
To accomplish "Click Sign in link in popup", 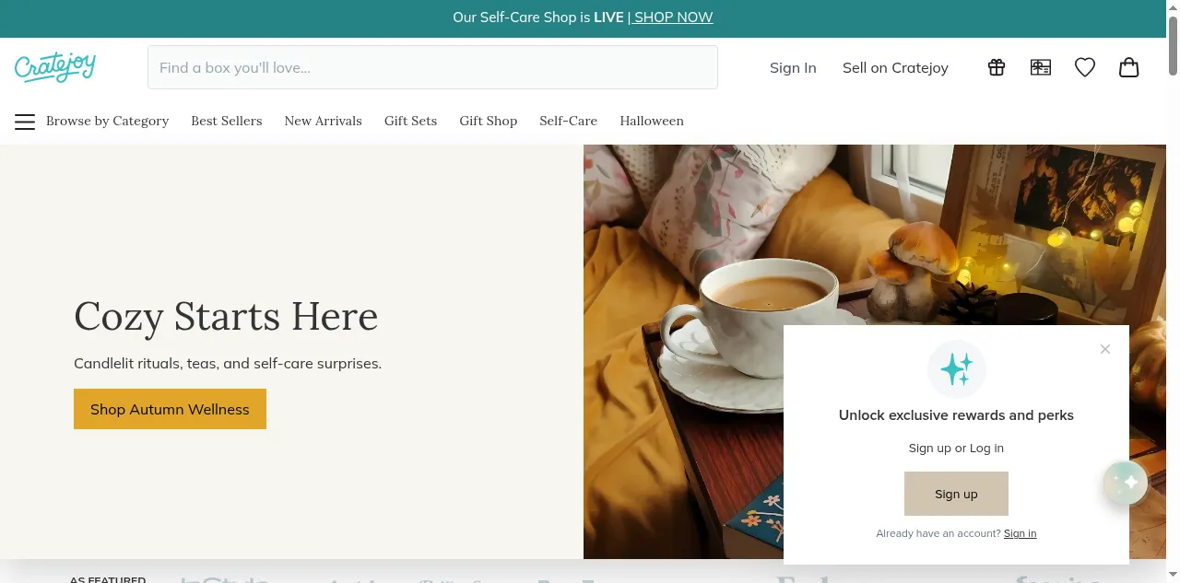I will pyautogui.click(x=1020, y=533).
